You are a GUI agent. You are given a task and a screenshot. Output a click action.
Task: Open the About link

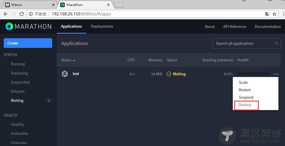point(210,27)
